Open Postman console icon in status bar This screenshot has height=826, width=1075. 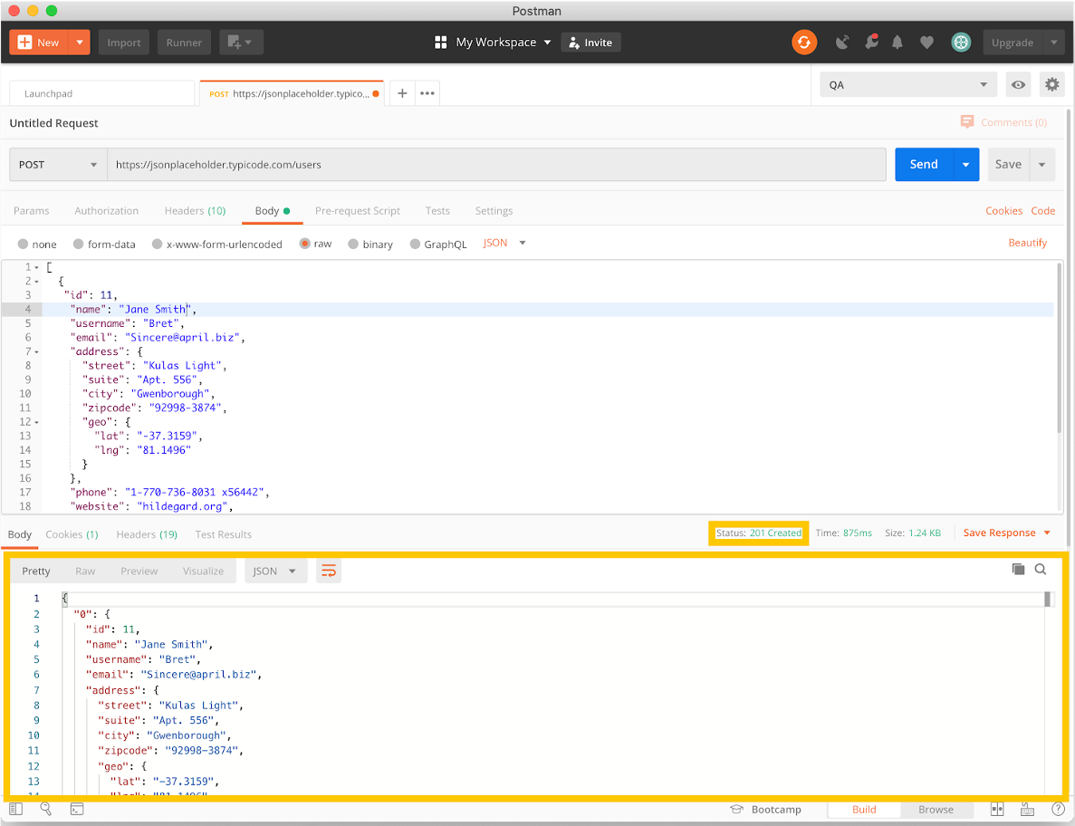coord(77,810)
